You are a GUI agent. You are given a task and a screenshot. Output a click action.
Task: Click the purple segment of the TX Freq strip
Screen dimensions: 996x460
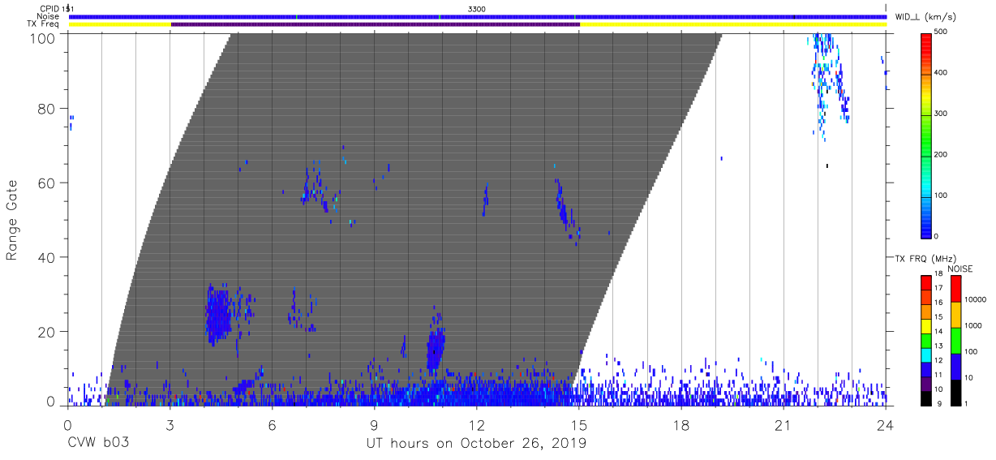point(376,24)
